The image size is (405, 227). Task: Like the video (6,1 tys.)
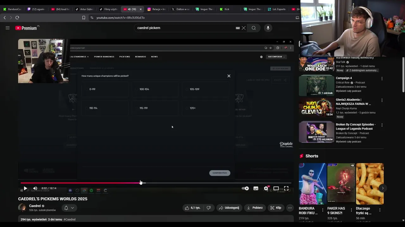pos(193,208)
